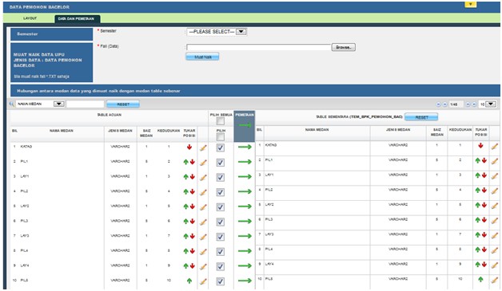This screenshot has width=502, height=291.
Task: Move PIL5 up with green arrow in Table Sementara
Action: click(x=480, y=279)
